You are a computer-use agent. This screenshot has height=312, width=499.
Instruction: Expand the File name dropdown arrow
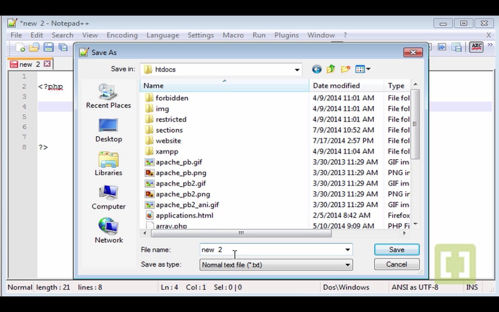pyautogui.click(x=347, y=250)
